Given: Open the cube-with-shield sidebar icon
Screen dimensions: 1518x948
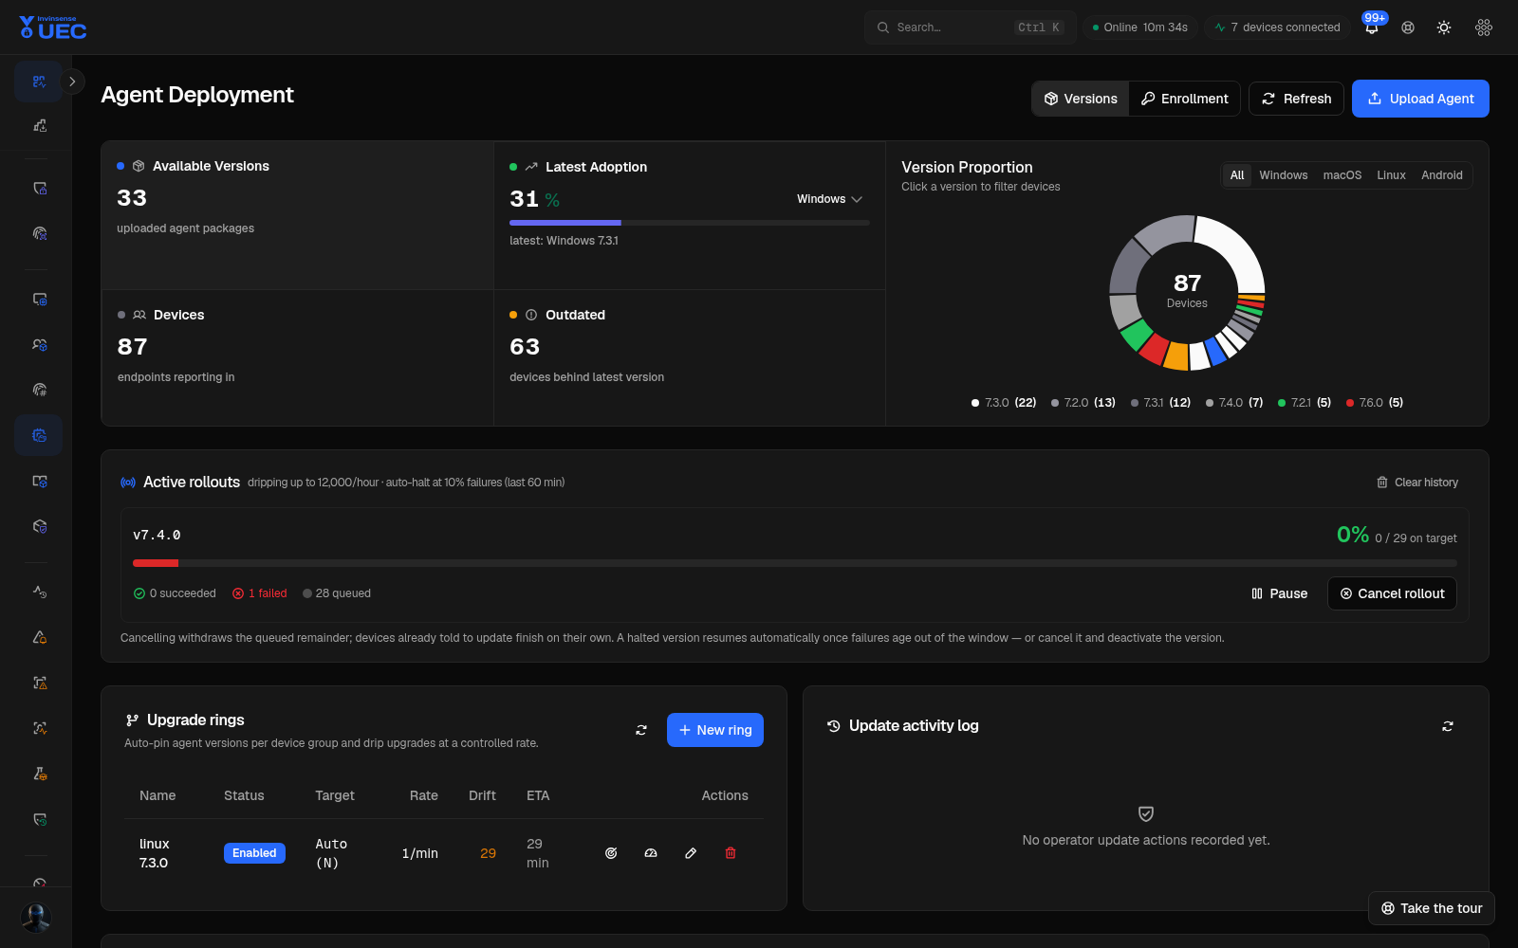Looking at the screenshot, I should (x=39, y=526).
